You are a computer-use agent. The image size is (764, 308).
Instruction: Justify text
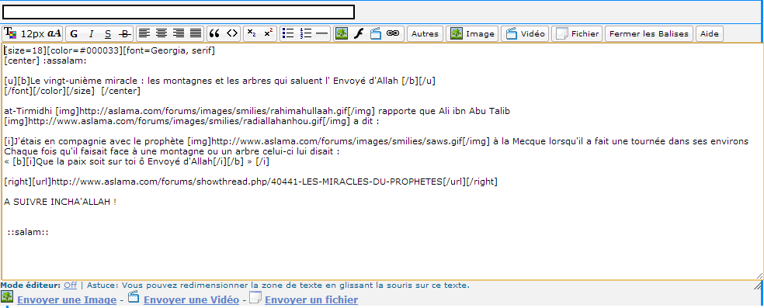[x=196, y=33]
